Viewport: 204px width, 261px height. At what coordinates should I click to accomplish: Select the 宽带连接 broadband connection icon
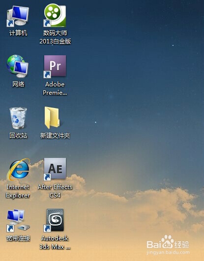pos(18,221)
